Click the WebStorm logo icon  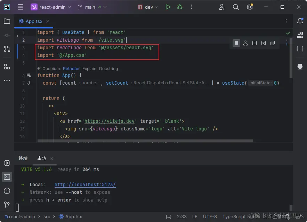tap(7, 7)
